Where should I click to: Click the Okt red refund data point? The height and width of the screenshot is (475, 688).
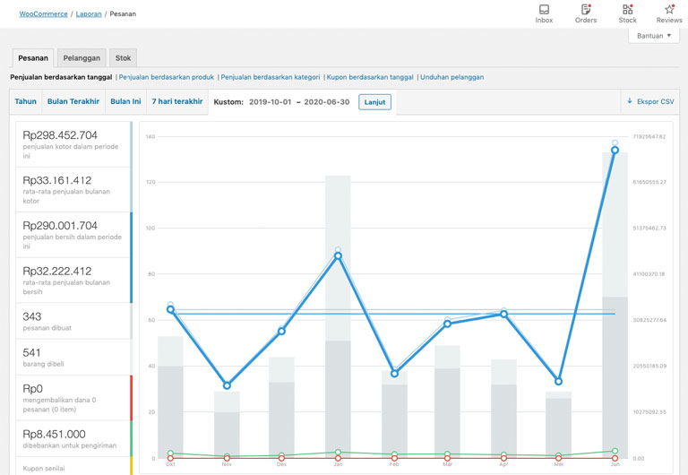[x=171, y=458]
